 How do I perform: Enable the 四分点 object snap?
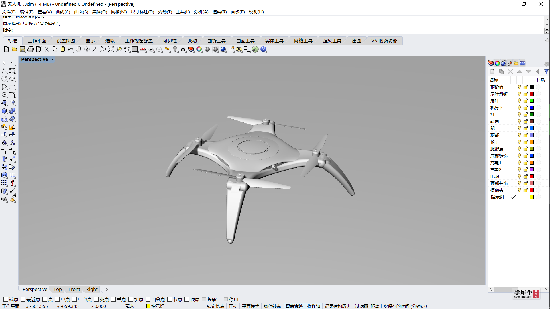click(148, 299)
